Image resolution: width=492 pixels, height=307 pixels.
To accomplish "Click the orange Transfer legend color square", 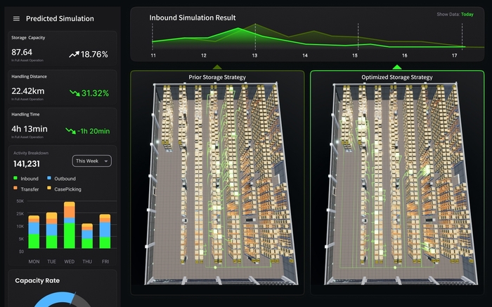I will point(16,189).
